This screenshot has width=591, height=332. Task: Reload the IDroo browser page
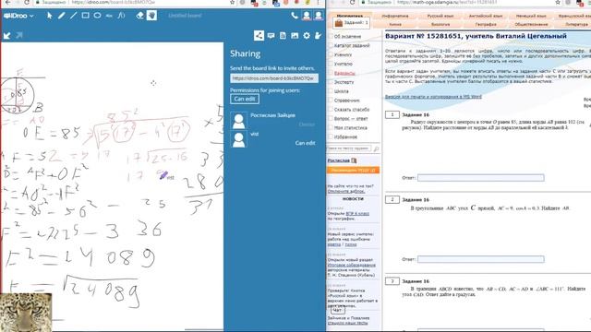(x=27, y=2)
